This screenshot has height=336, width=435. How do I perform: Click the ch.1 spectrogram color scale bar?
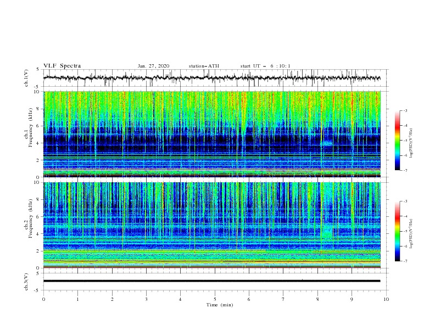pos(397,141)
